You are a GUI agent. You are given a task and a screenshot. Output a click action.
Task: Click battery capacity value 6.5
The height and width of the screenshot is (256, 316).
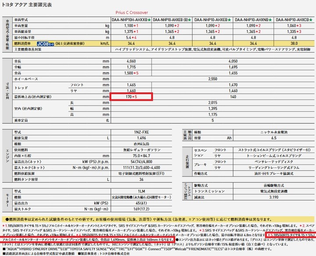274,138
